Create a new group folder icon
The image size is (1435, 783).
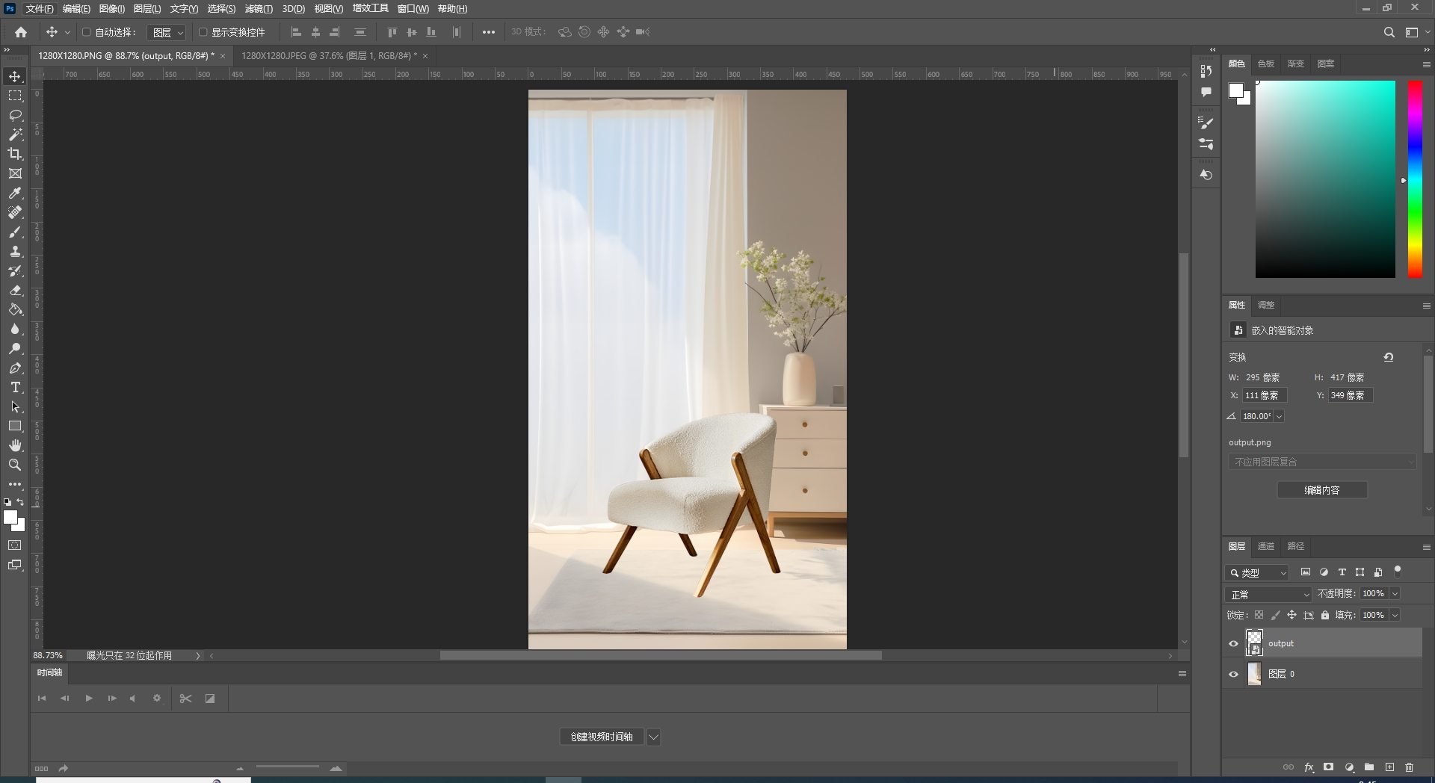[1369, 767]
